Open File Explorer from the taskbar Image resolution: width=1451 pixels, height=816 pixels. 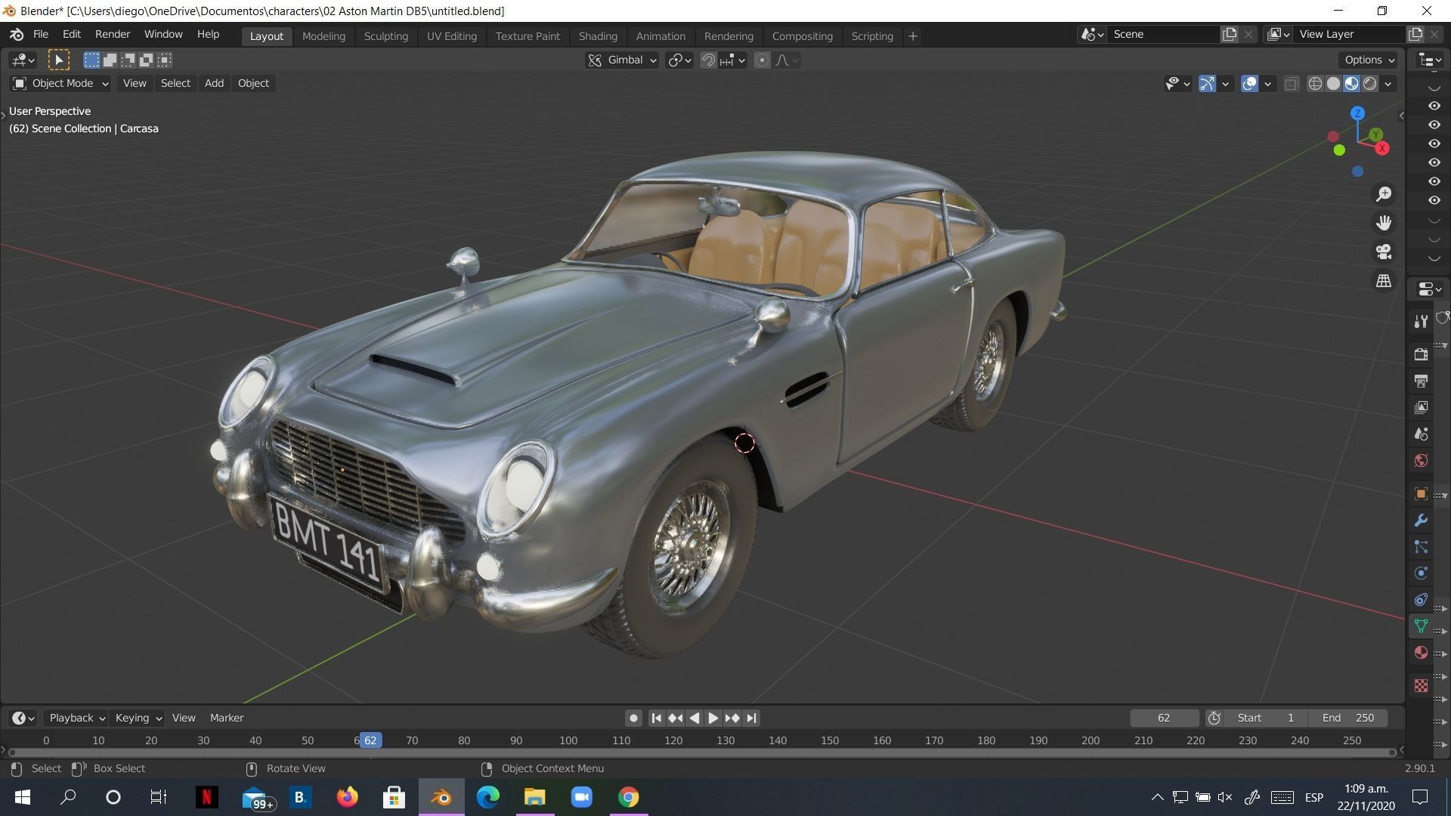coord(534,797)
